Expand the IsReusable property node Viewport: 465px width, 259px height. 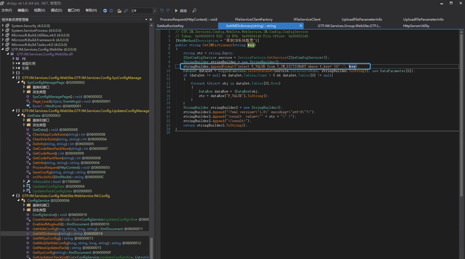click(24, 182)
